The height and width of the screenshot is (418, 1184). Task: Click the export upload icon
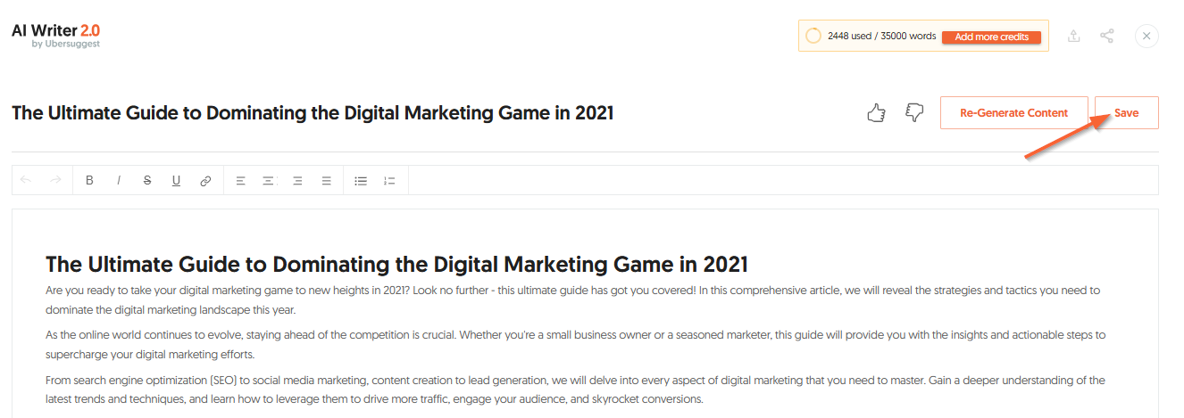pyautogui.click(x=1074, y=36)
